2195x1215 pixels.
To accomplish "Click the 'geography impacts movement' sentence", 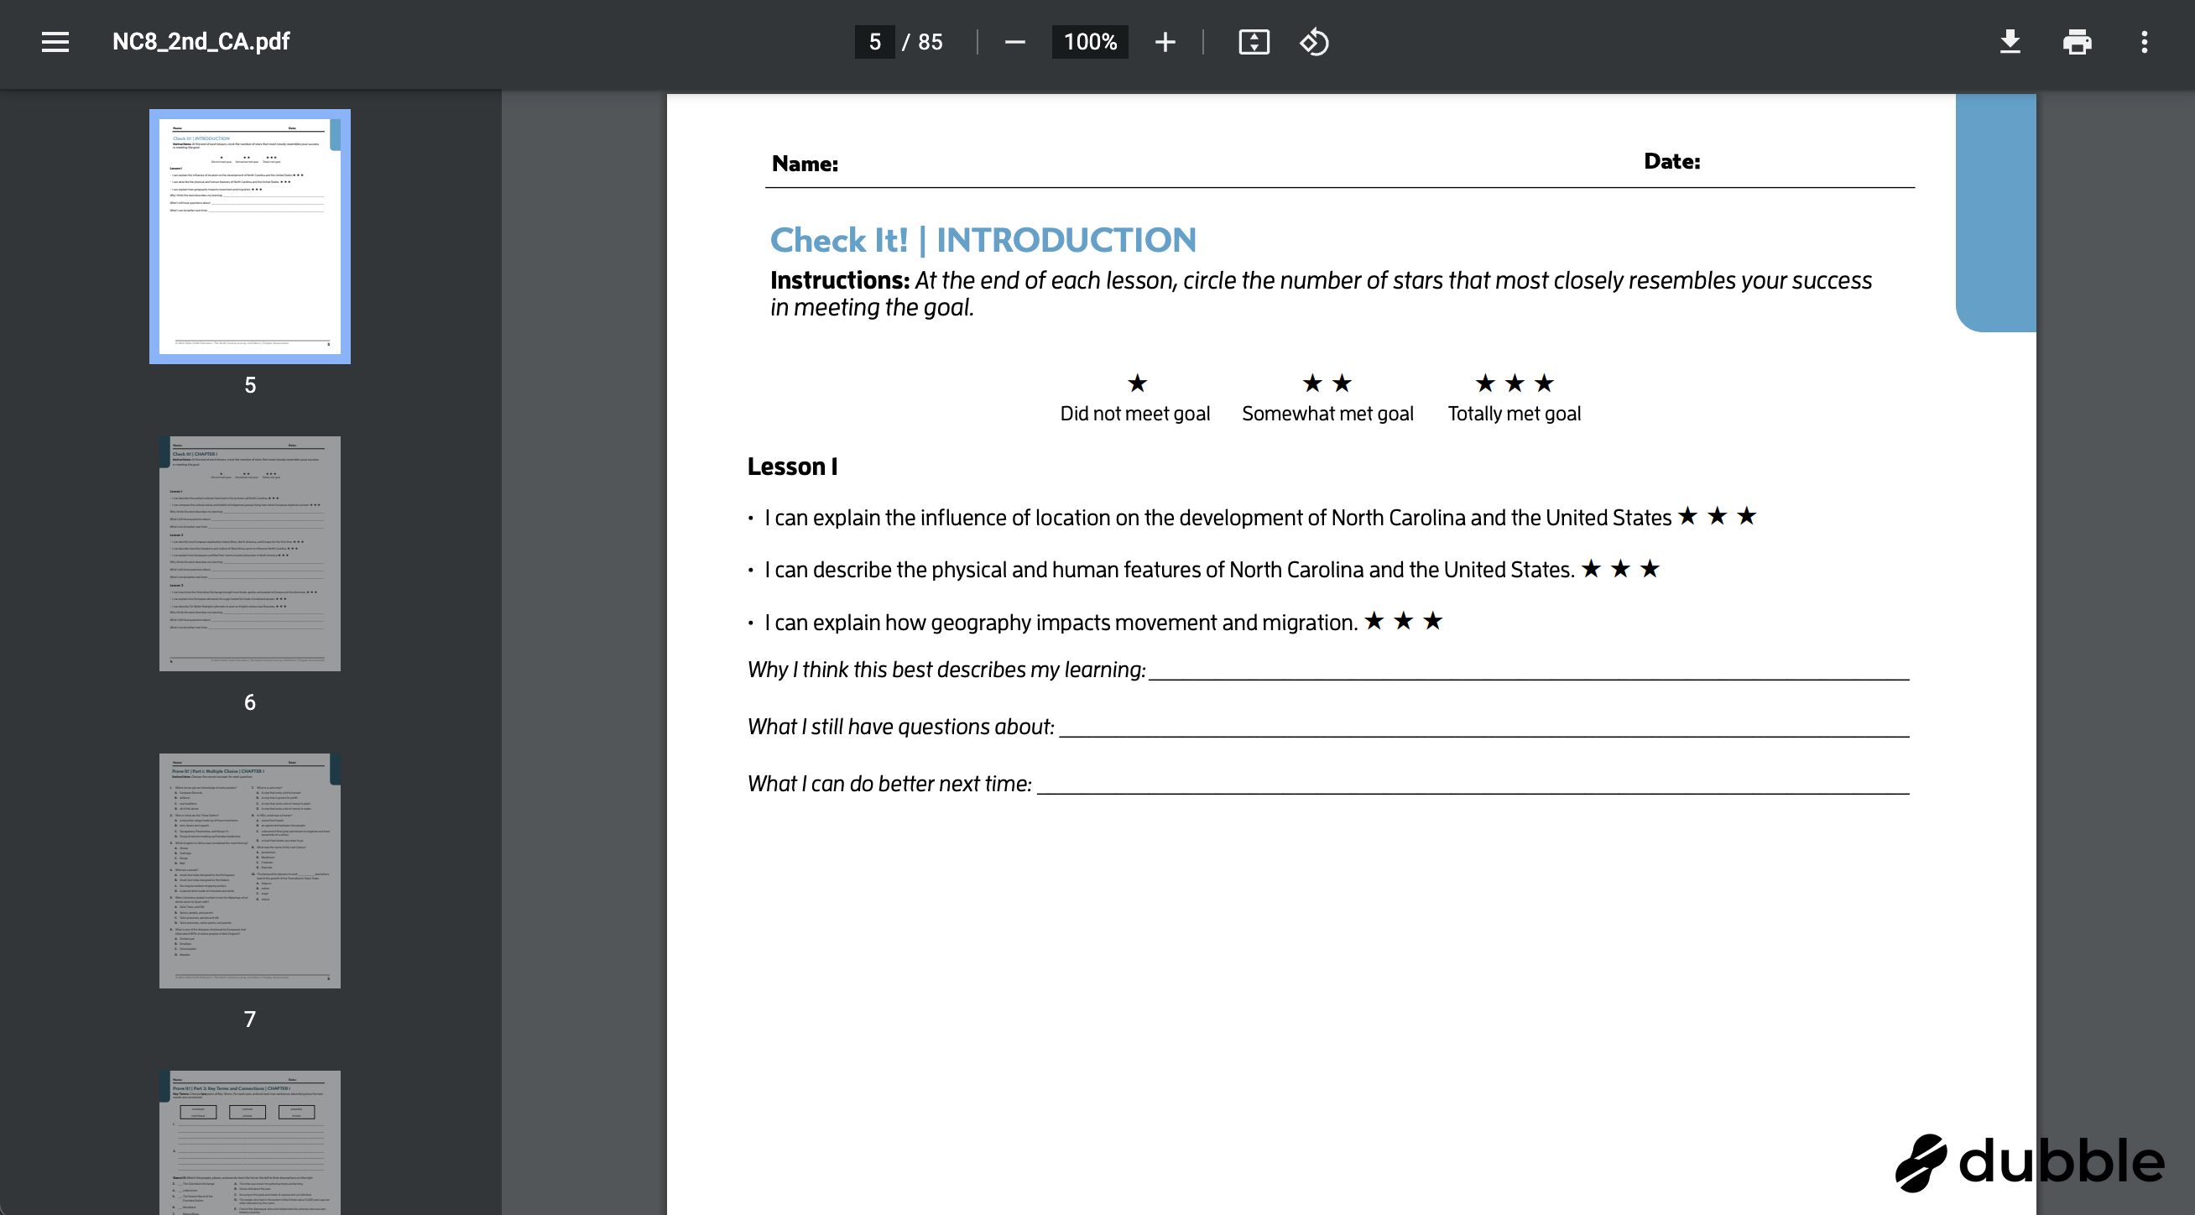I will click(1061, 622).
